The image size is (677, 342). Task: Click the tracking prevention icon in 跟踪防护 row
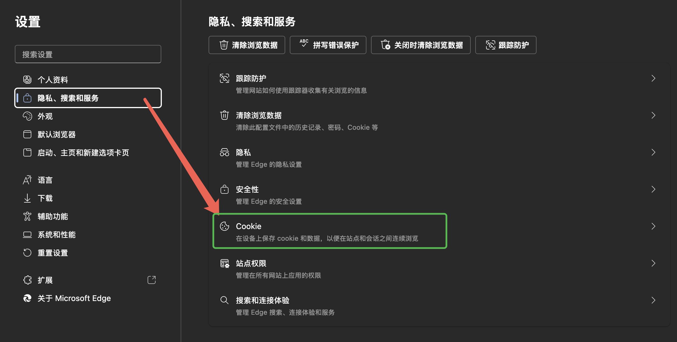(225, 78)
